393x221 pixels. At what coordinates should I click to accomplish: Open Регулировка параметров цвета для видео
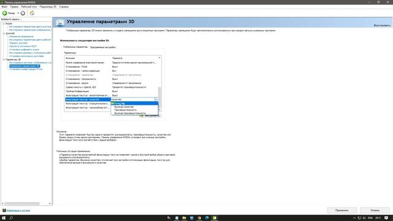[30, 26]
